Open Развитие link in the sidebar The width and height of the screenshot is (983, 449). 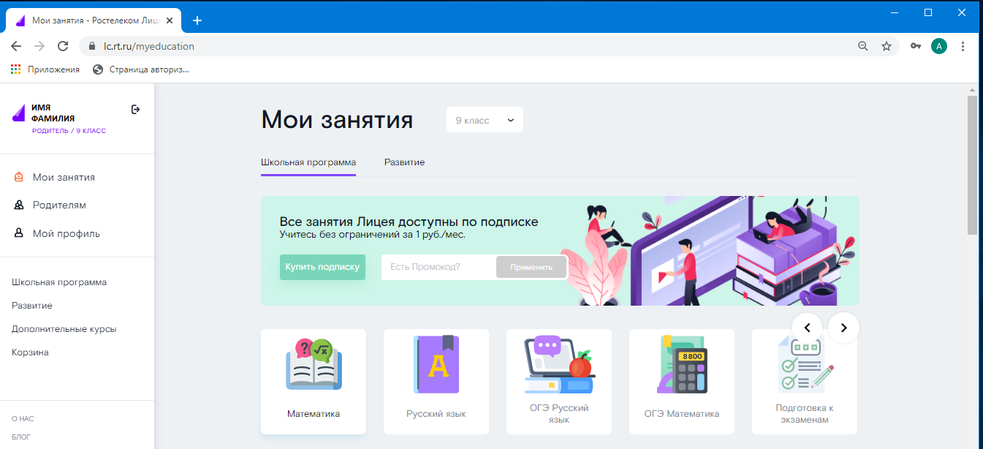click(32, 306)
